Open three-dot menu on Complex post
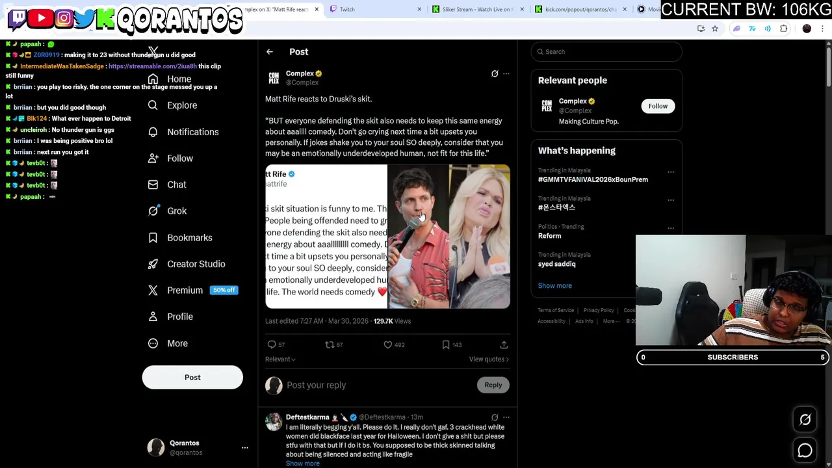 point(506,74)
